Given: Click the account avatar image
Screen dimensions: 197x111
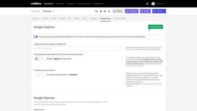Looking at the screenshot, I should 153,4.
